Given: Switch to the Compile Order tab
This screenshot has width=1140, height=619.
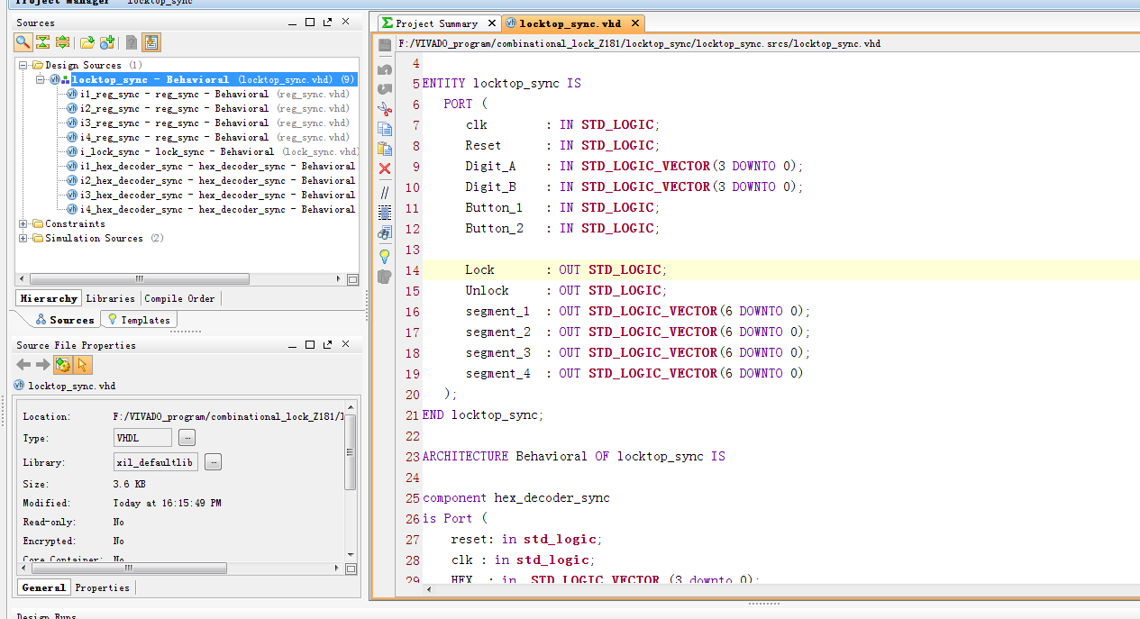Looking at the screenshot, I should tap(179, 298).
